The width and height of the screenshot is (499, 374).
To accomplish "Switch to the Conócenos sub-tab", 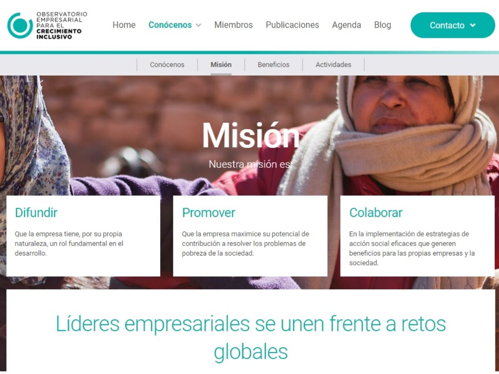I will click(x=167, y=65).
